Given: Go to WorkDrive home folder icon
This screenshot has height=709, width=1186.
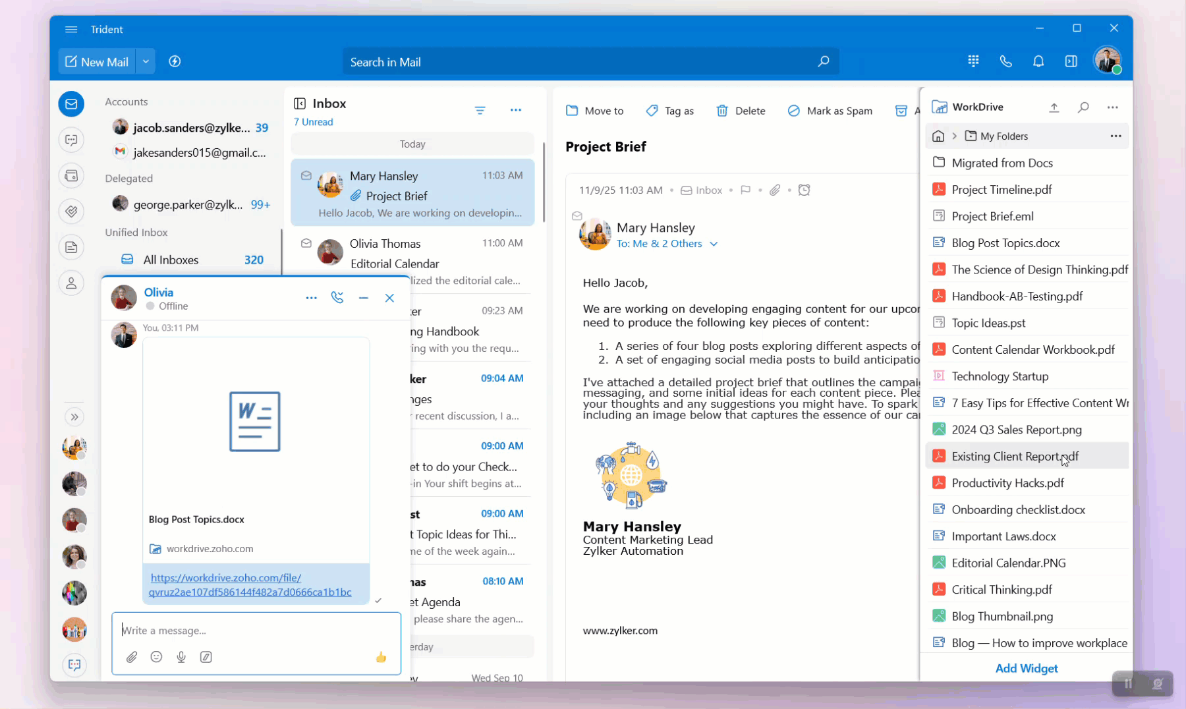Looking at the screenshot, I should pyautogui.click(x=938, y=136).
